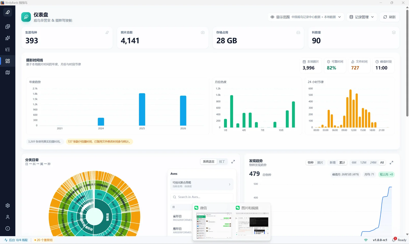Select 新增 view in 发现趋势
This screenshot has height=244, width=409.
click(x=333, y=163)
